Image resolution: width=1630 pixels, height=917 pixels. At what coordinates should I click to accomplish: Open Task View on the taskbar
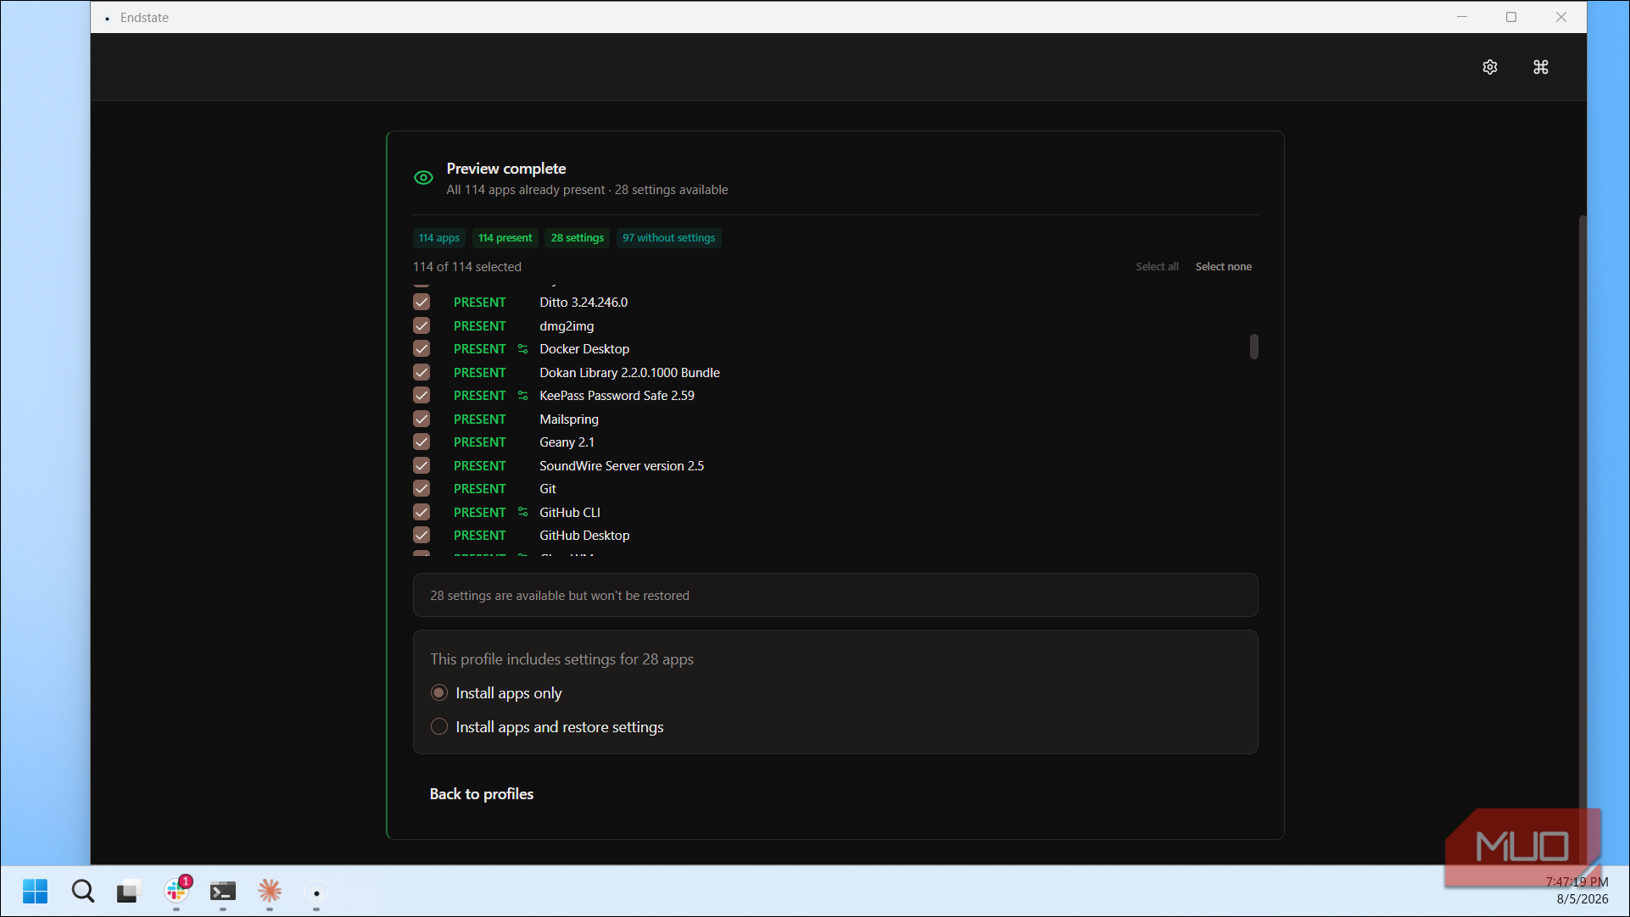[x=128, y=891]
